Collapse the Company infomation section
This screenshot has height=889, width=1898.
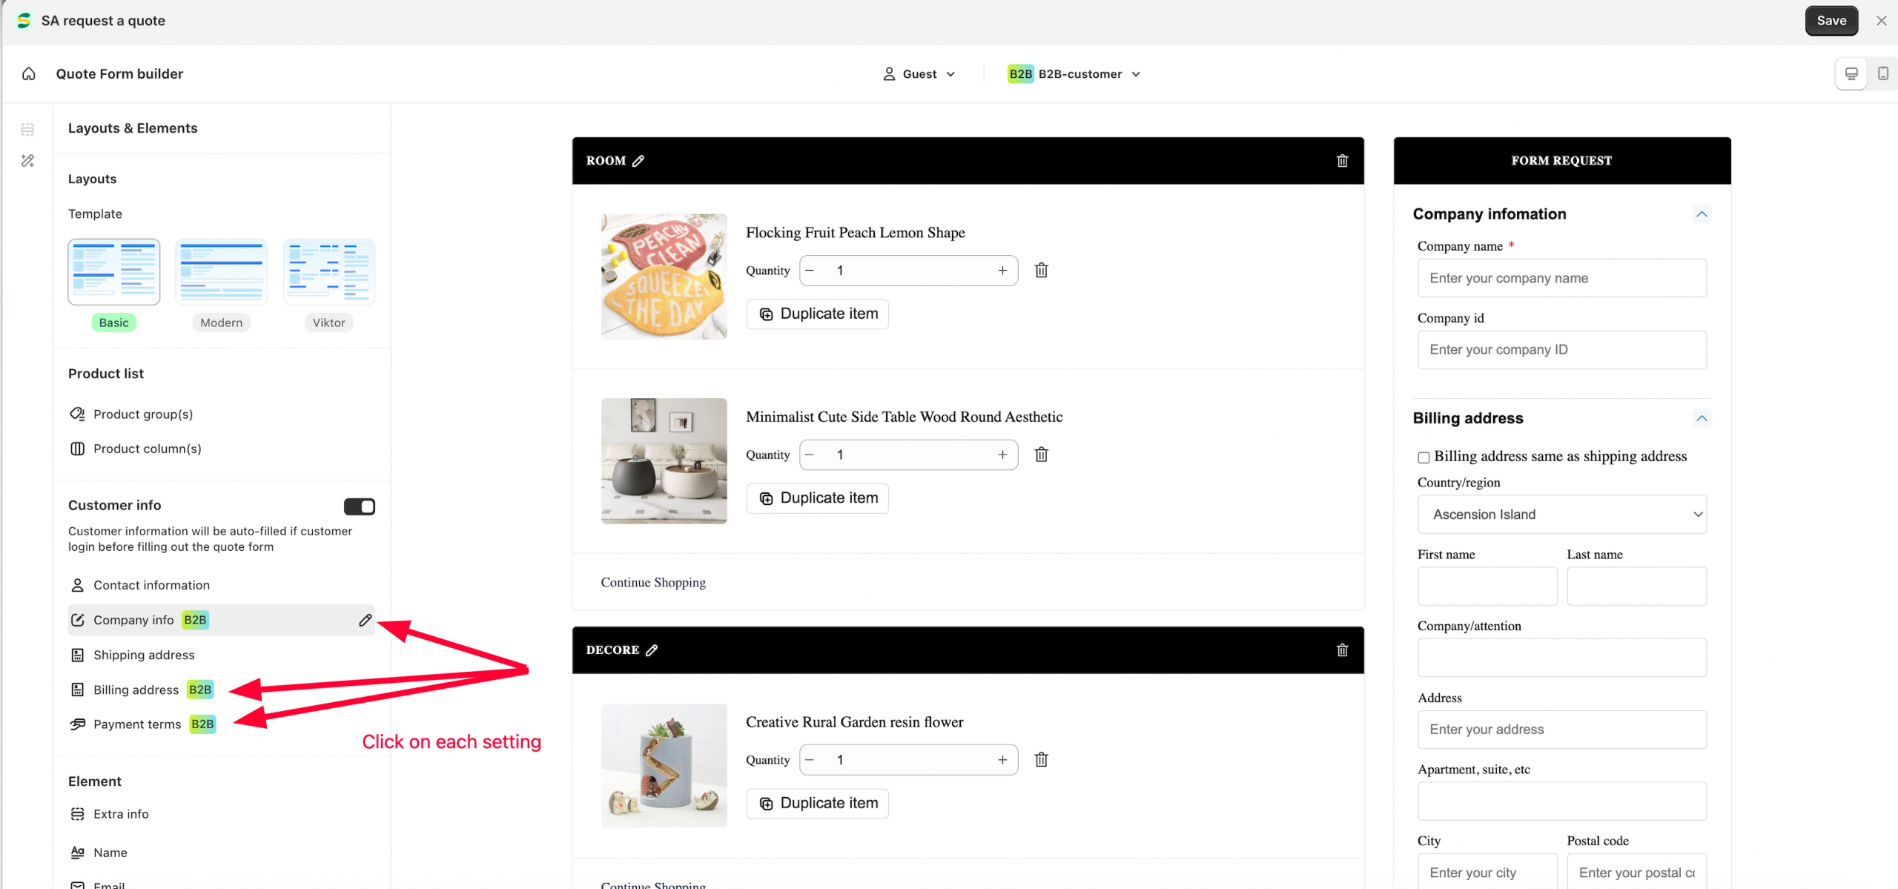(1702, 214)
